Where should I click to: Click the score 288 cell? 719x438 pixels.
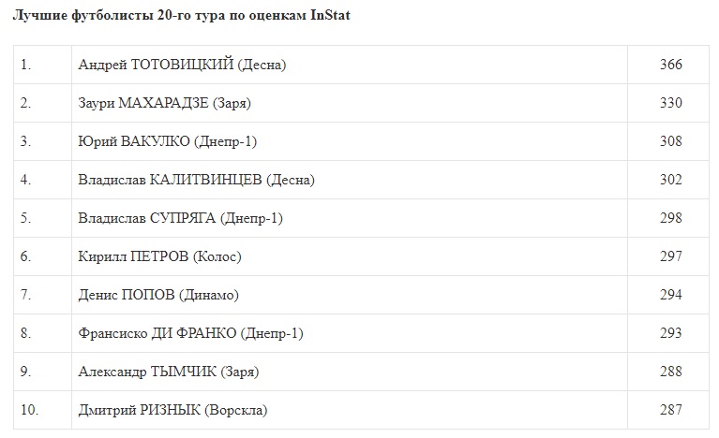670,372
